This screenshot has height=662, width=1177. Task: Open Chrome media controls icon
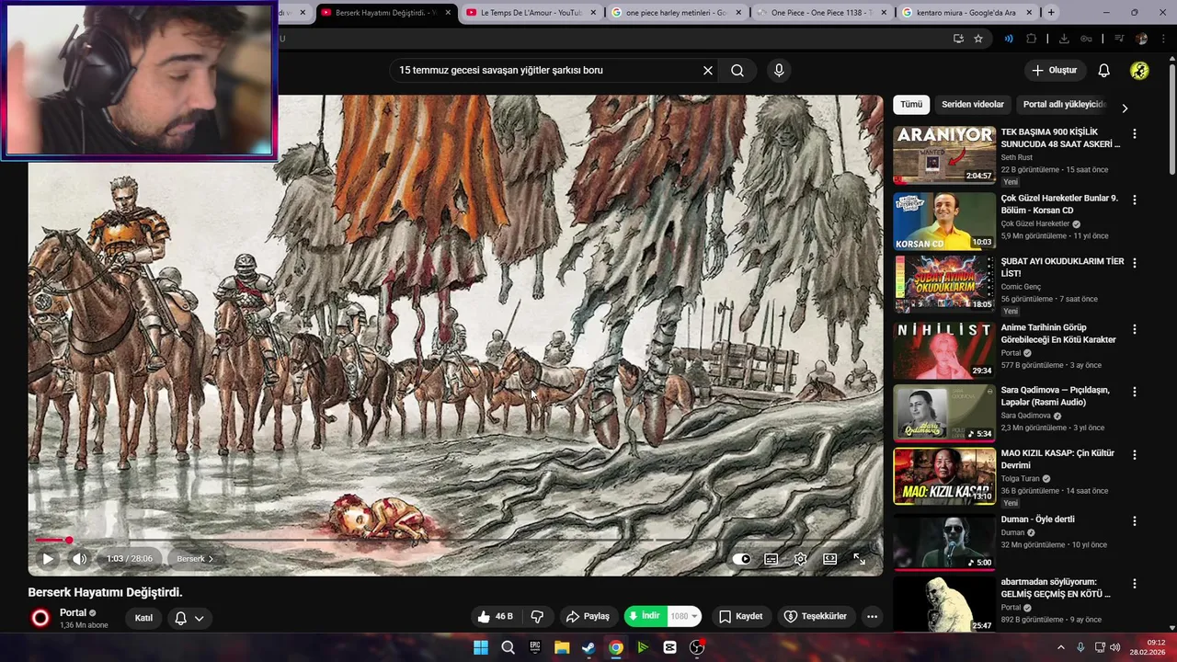point(1119,39)
